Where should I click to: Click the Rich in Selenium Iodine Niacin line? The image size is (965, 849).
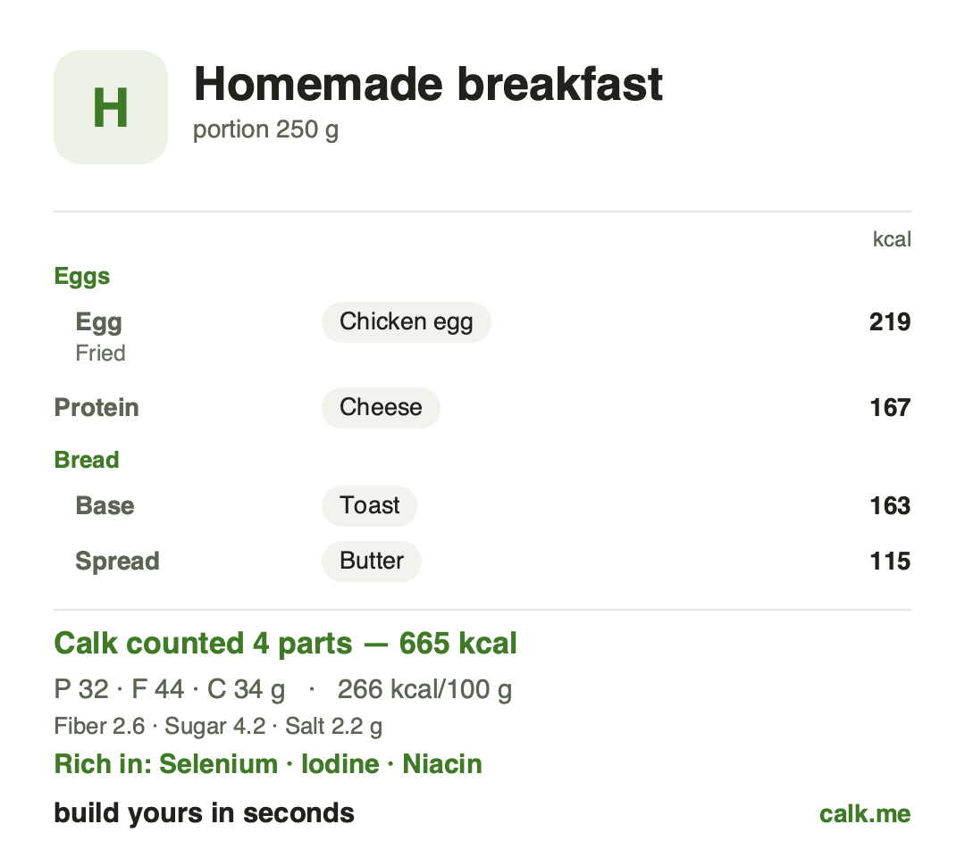click(x=268, y=764)
